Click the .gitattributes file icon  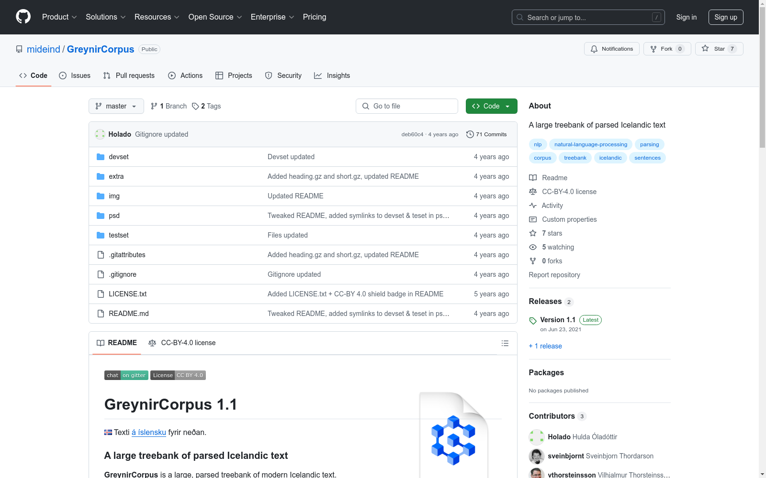101,255
